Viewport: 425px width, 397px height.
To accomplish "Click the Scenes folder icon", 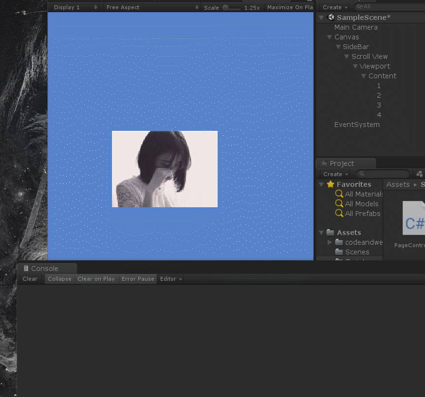I will [x=339, y=252].
